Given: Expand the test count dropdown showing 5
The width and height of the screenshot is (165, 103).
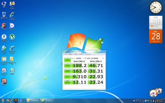Looking at the screenshot, I should coord(73,58).
